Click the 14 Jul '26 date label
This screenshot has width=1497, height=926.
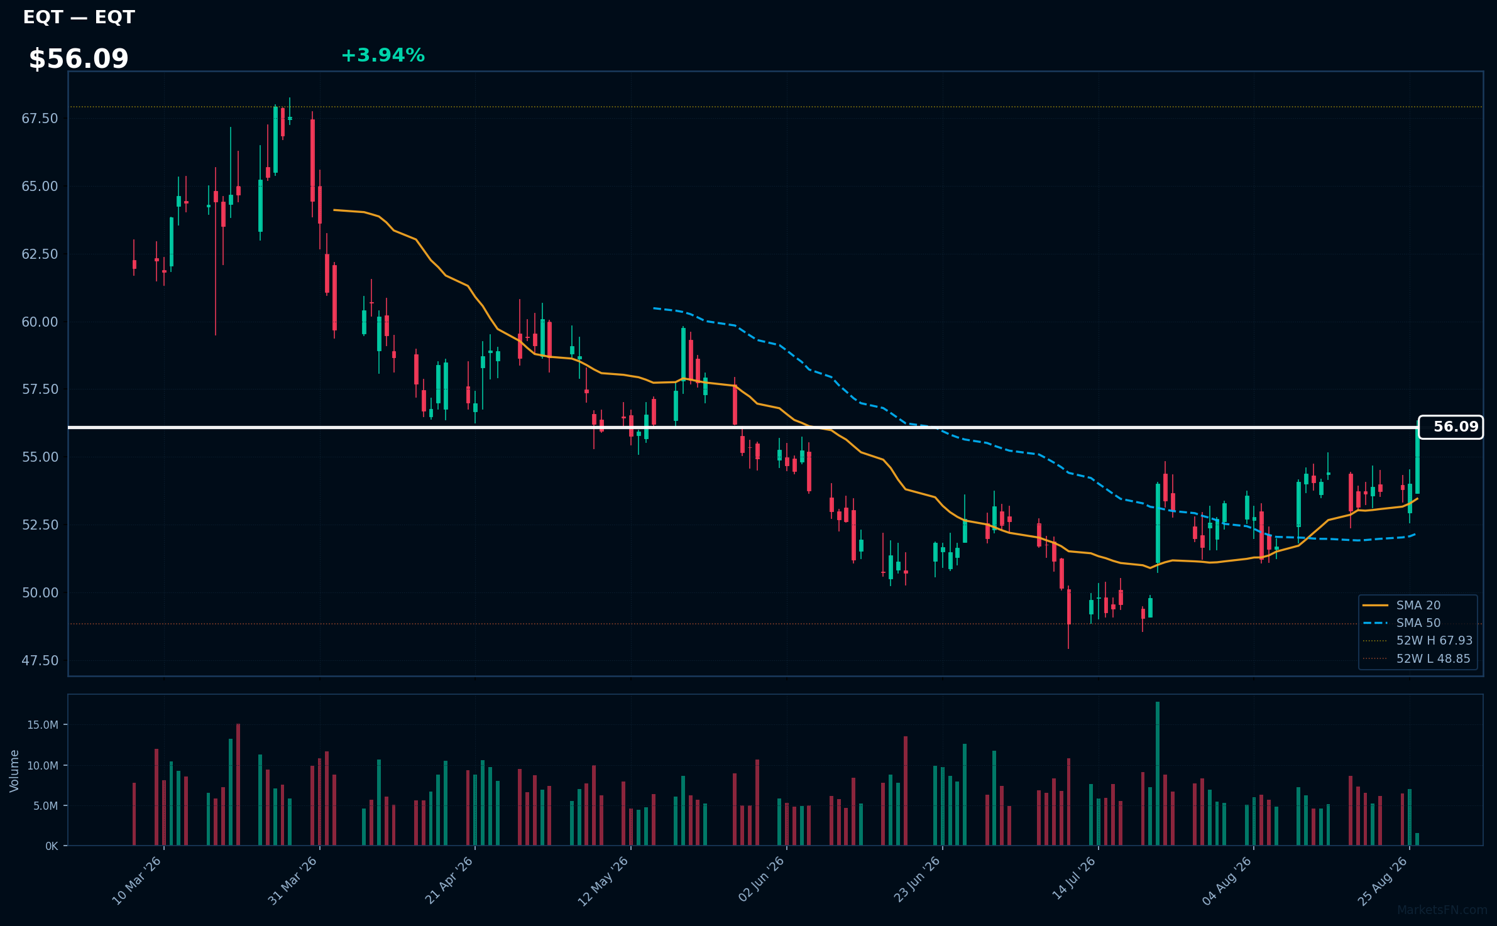point(1073,878)
